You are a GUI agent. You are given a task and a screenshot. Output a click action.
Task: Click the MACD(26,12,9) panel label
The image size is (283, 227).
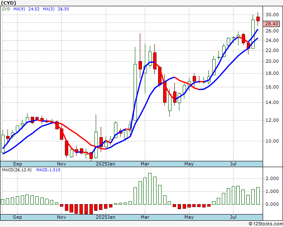point(17,170)
